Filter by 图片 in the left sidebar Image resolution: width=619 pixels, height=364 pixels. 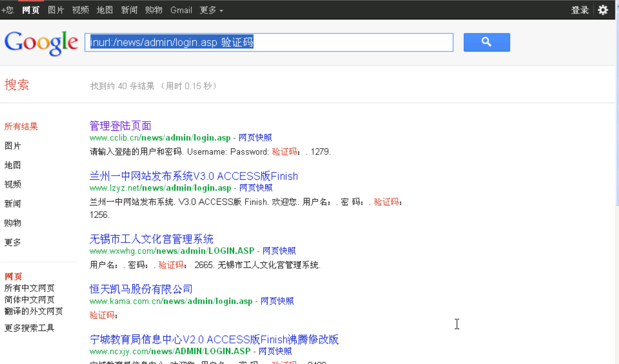click(13, 146)
